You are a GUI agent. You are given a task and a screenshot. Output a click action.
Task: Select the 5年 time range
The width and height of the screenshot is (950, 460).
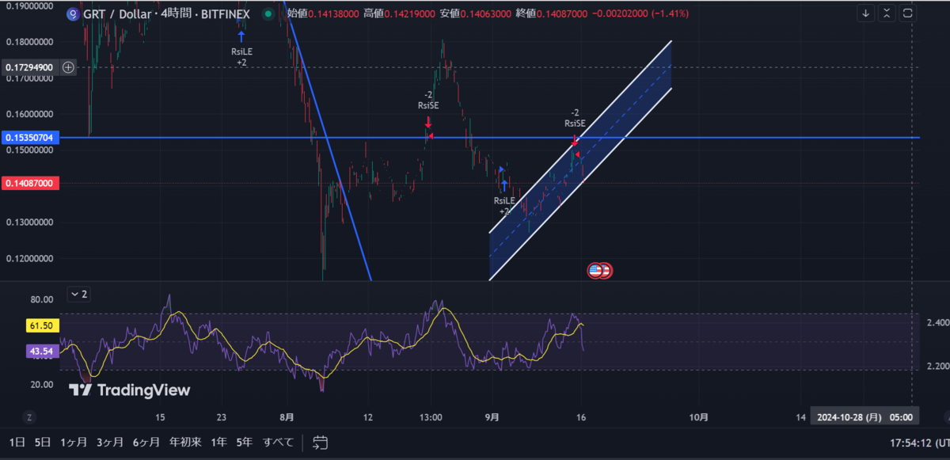(x=244, y=442)
